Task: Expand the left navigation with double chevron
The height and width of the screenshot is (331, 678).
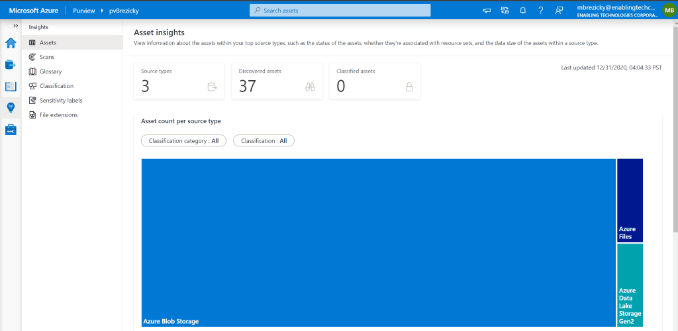Action: pos(16,26)
